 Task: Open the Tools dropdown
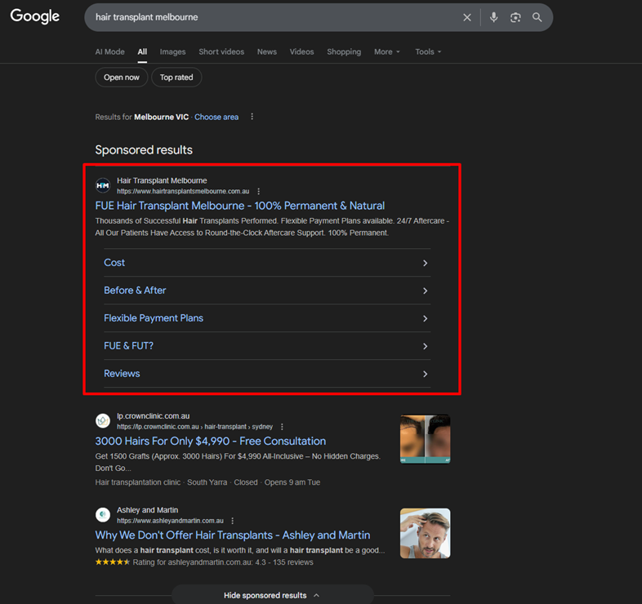coord(427,51)
